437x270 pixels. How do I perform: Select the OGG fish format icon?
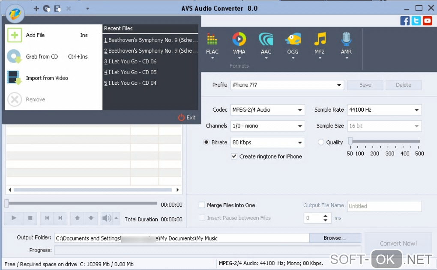coord(293,39)
